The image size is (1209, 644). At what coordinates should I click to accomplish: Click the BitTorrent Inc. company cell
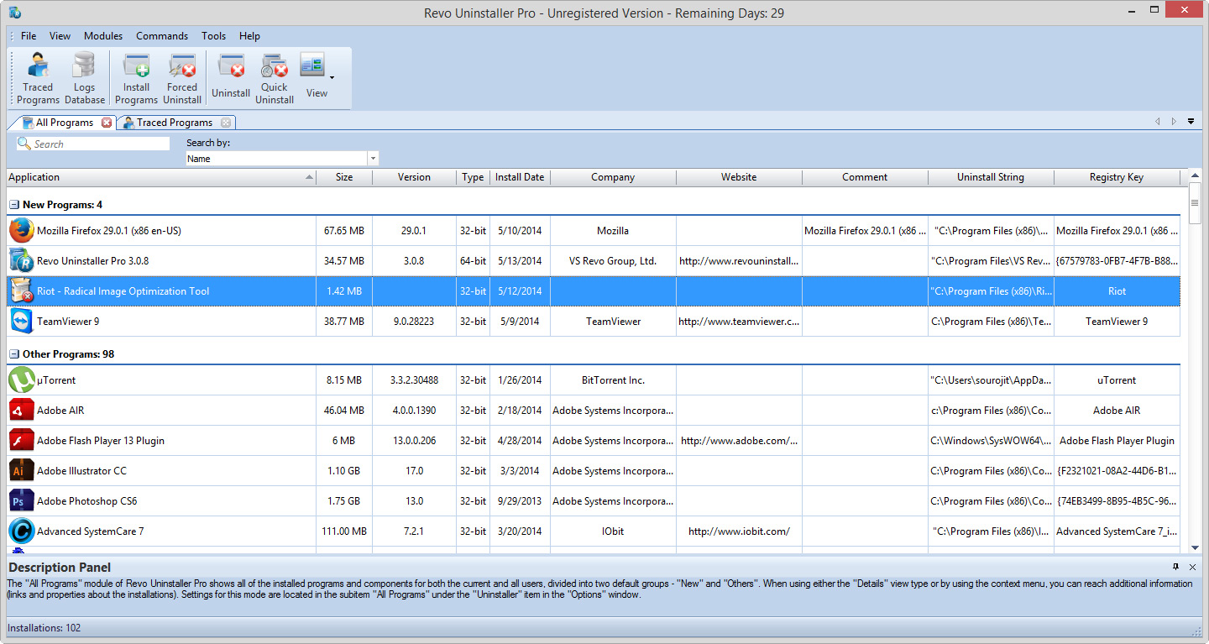(x=613, y=380)
